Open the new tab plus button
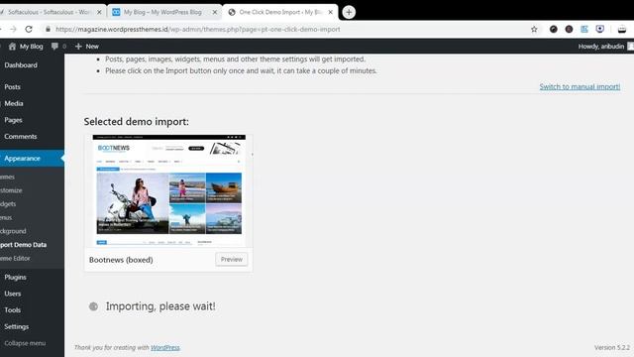The image size is (634, 357). coord(349,12)
